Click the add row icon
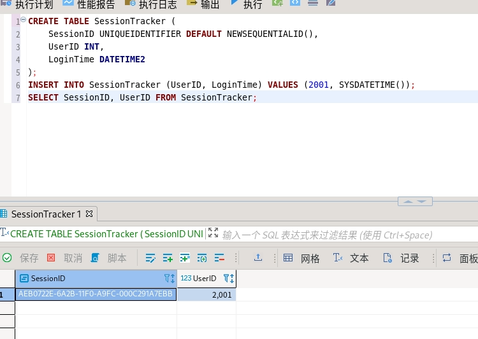The image size is (478, 339). (x=168, y=258)
